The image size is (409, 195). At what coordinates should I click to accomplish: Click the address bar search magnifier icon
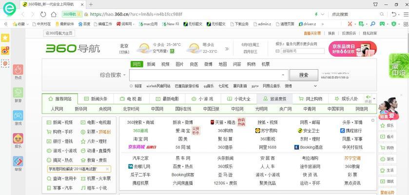coord(382,14)
